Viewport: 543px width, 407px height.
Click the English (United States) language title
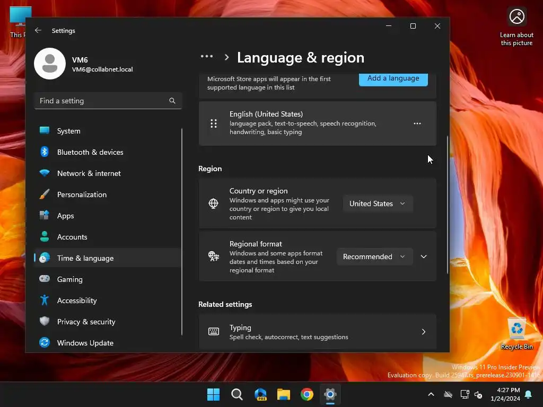click(266, 114)
